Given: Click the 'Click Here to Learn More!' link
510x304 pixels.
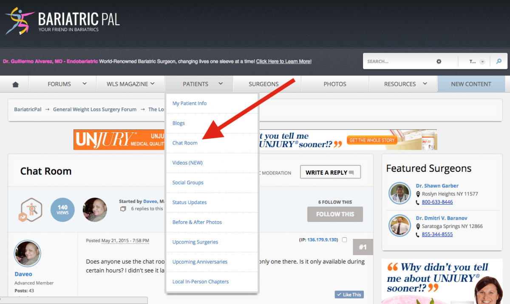Looking at the screenshot, I should click(284, 61).
